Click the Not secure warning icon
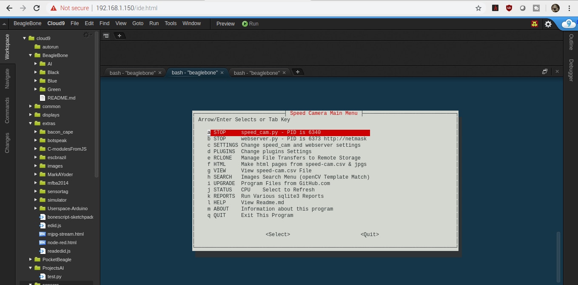The height and width of the screenshot is (285, 578). click(54, 8)
